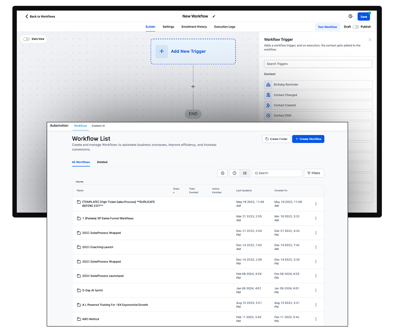Switch to Content AI tab
Screen dimensions: 394x332
pos(98,126)
